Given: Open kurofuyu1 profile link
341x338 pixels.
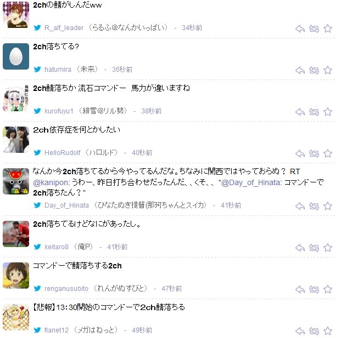Looking at the screenshot, I should point(59,111).
